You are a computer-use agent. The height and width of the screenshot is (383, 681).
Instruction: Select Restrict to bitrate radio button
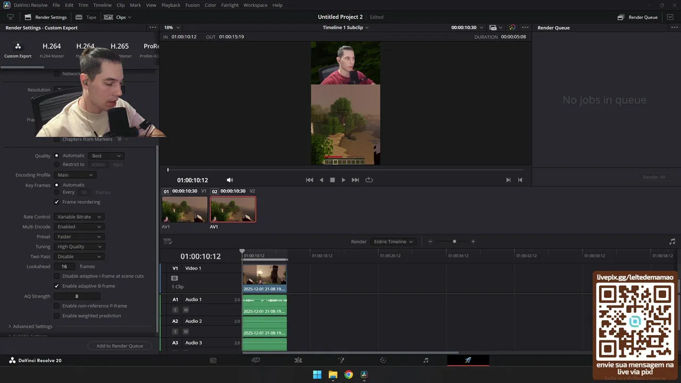click(x=56, y=164)
